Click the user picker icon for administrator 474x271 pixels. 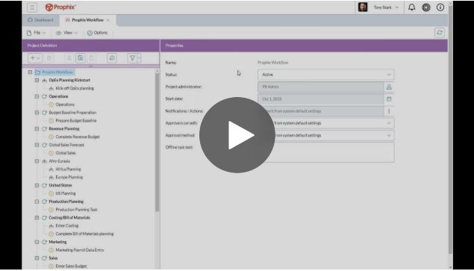click(x=389, y=87)
